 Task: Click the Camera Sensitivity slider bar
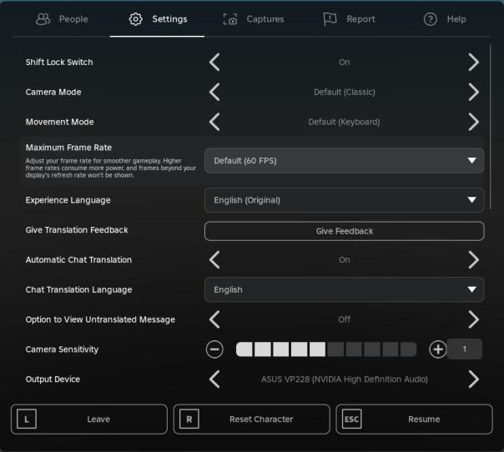[x=325, y=349]
